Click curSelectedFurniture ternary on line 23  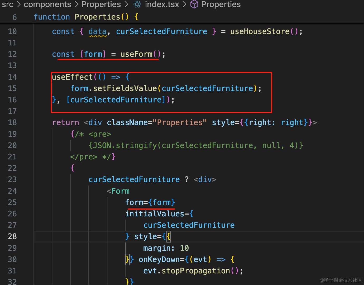tap(134, 179)
